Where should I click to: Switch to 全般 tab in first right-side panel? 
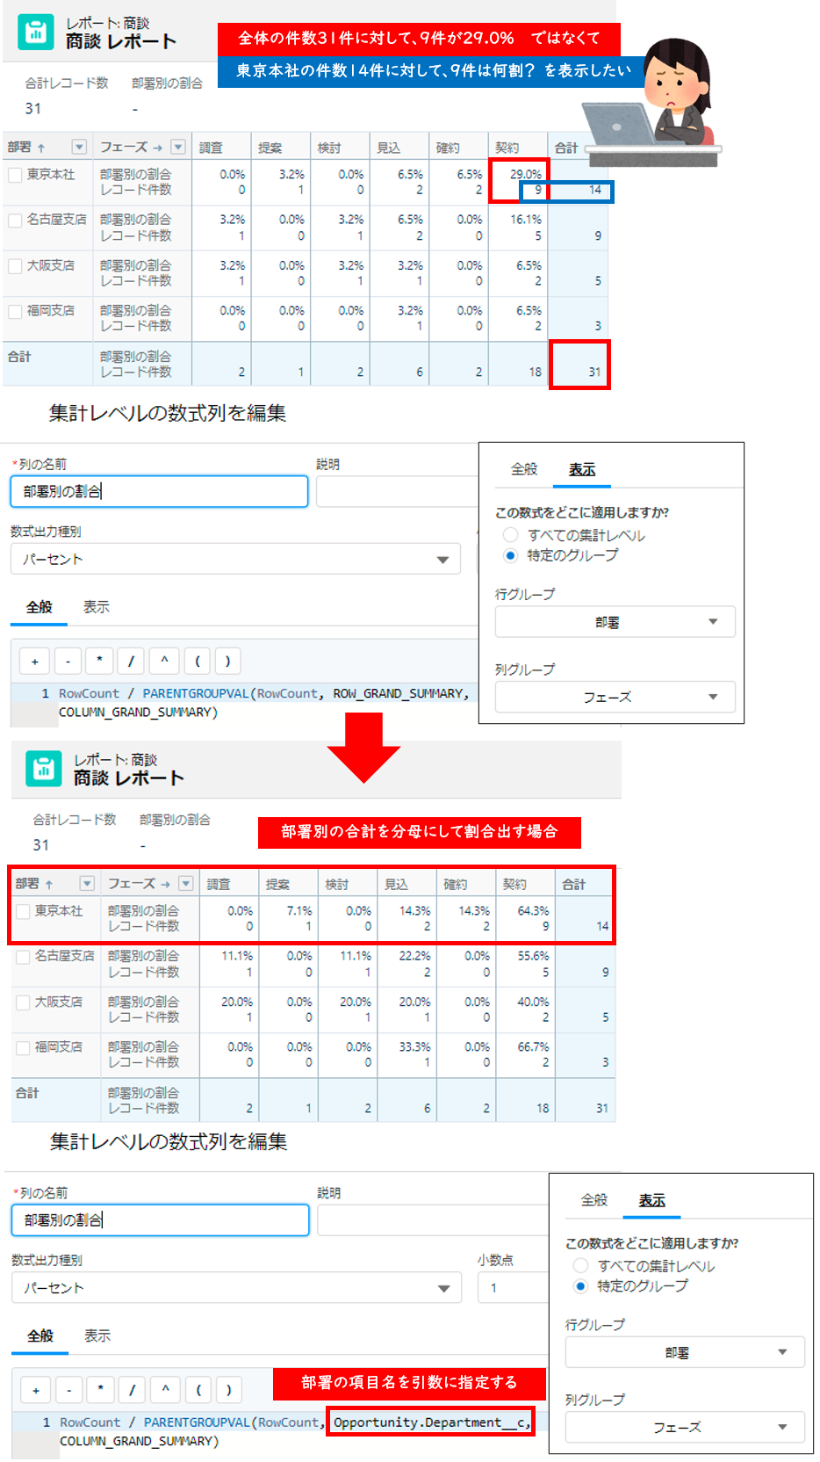pos(524,469)
